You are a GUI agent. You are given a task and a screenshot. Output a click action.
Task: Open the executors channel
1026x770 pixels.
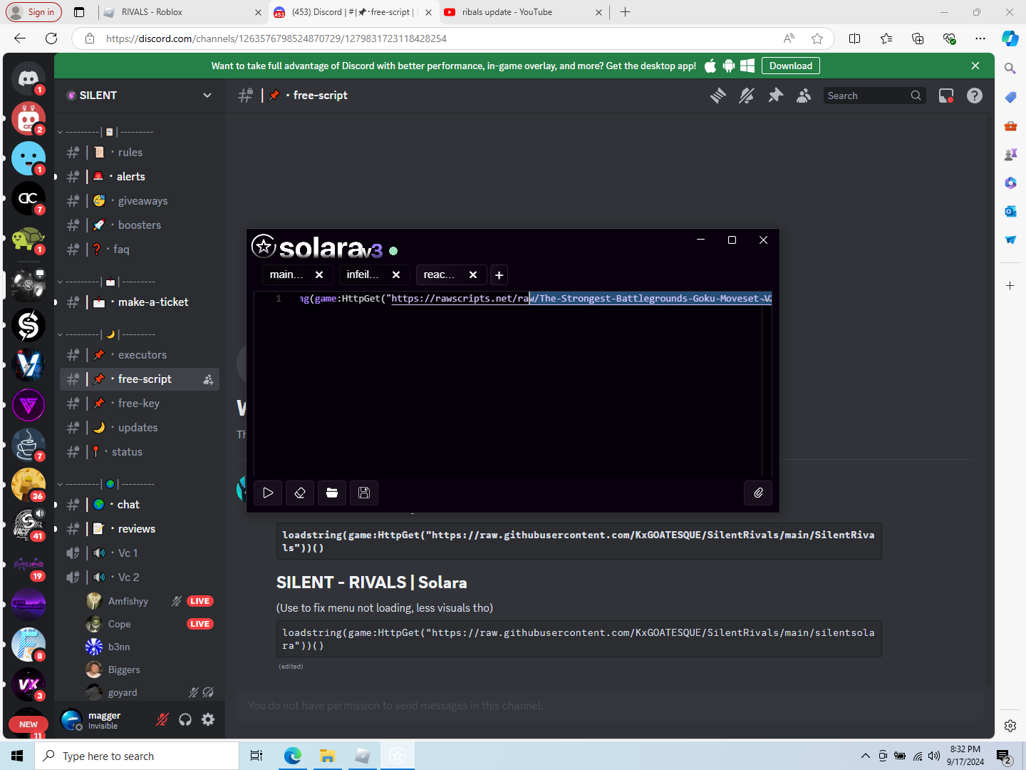140,355
